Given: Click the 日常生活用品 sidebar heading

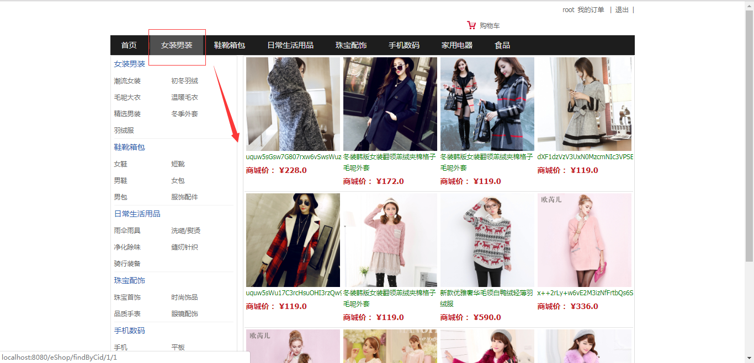Looking at the screenshot, I should 137,214.
